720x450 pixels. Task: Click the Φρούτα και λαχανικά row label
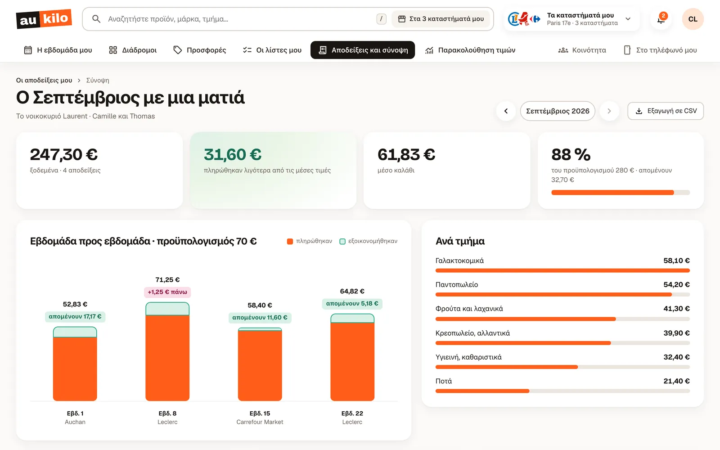click(x=469, y=309)
